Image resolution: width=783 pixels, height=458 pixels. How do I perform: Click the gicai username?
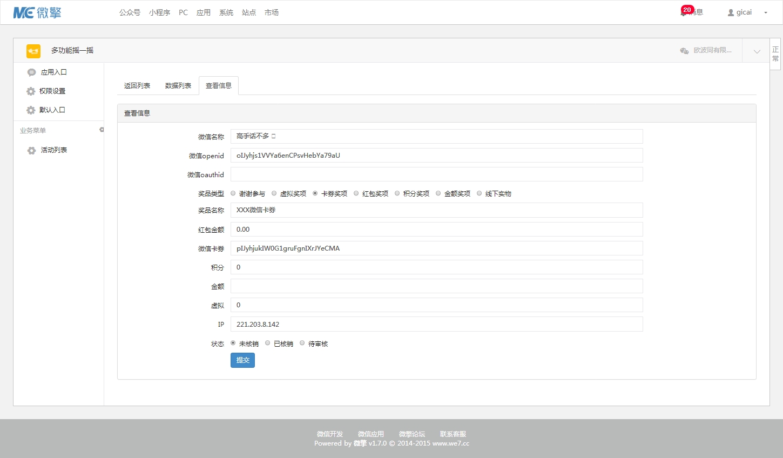(x=744, y=12)
